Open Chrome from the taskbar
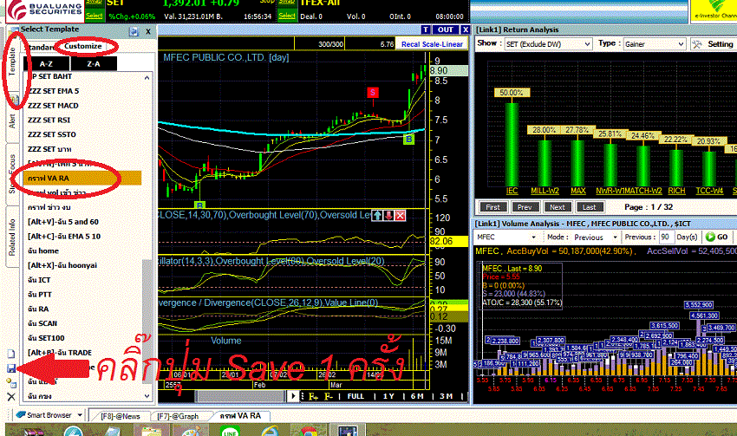This screenshot has width=737, height=436. click(308, 431)
